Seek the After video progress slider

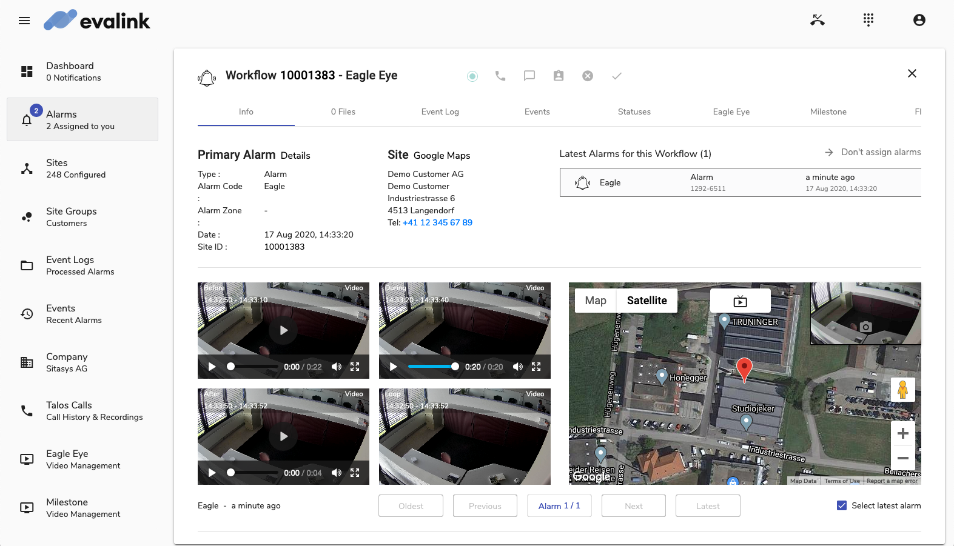coord(253,473)
